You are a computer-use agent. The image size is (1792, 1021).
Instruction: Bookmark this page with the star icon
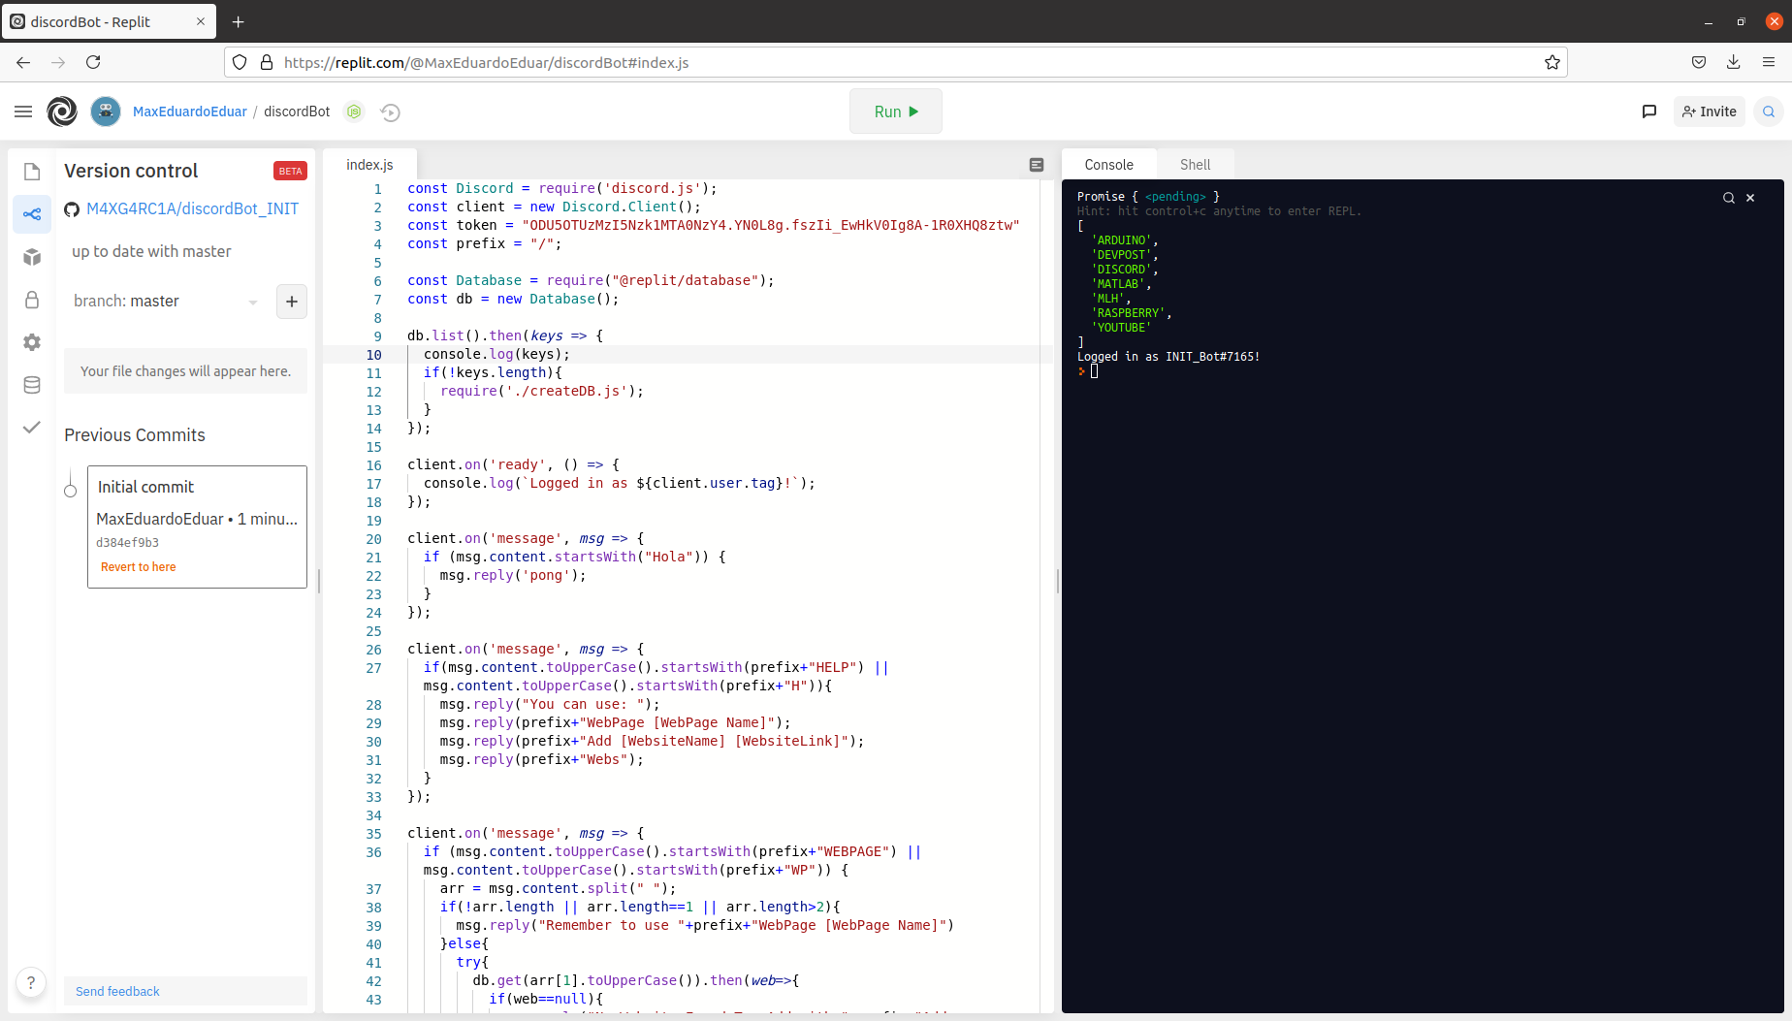1552,62
